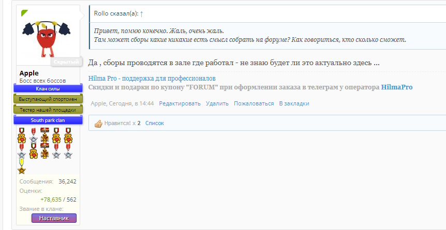The width and height of the screenshot is (446, 230).
Task: Click the rightmost teddy bear medal in the top row
Action: 68,135
